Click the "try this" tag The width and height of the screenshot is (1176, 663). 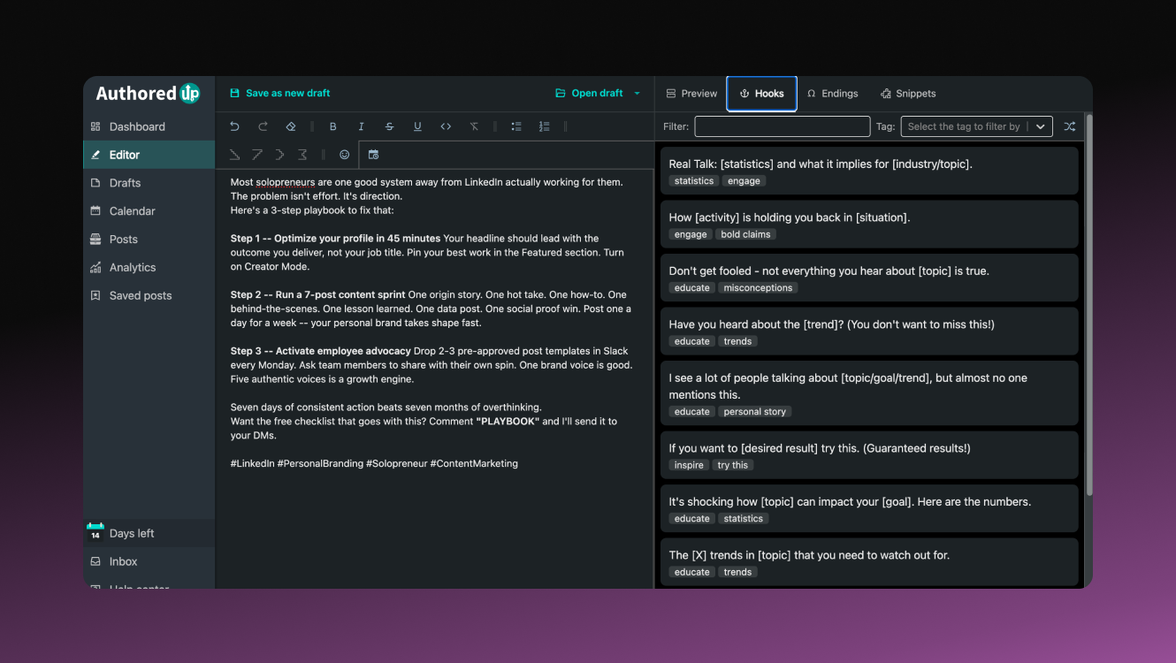pos(733,465)
